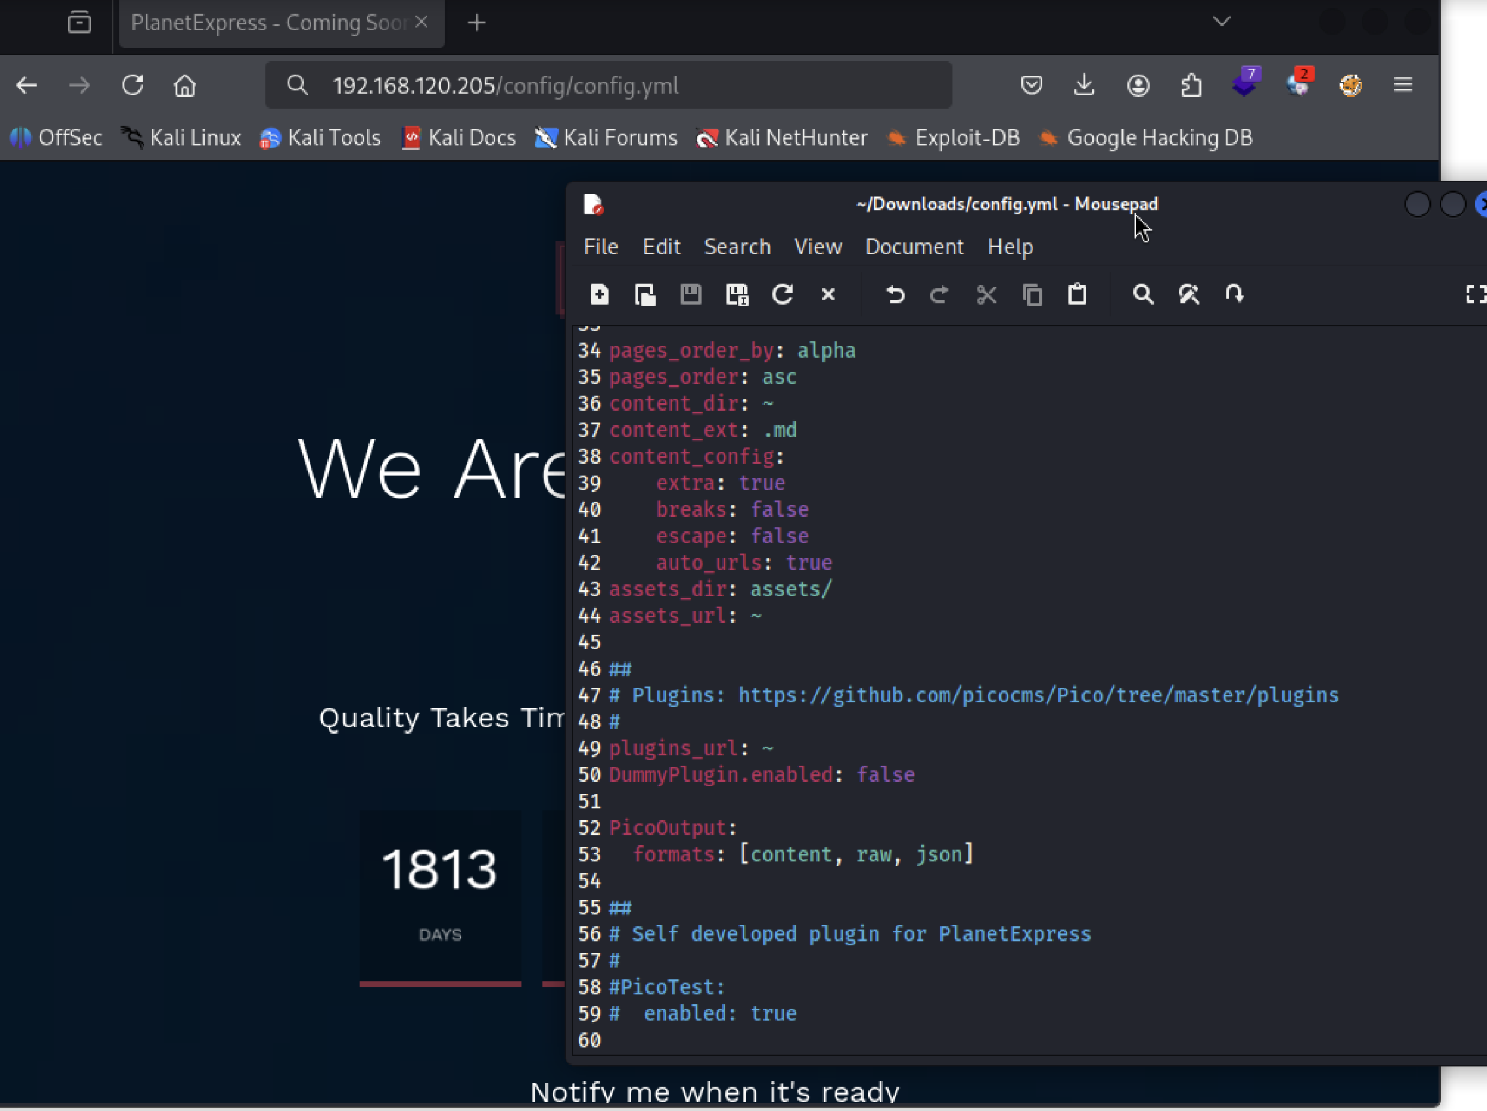This screenshot has height=1111, width=1487.
Task: Click the Kali Tools bookmark
Action: 321,138
